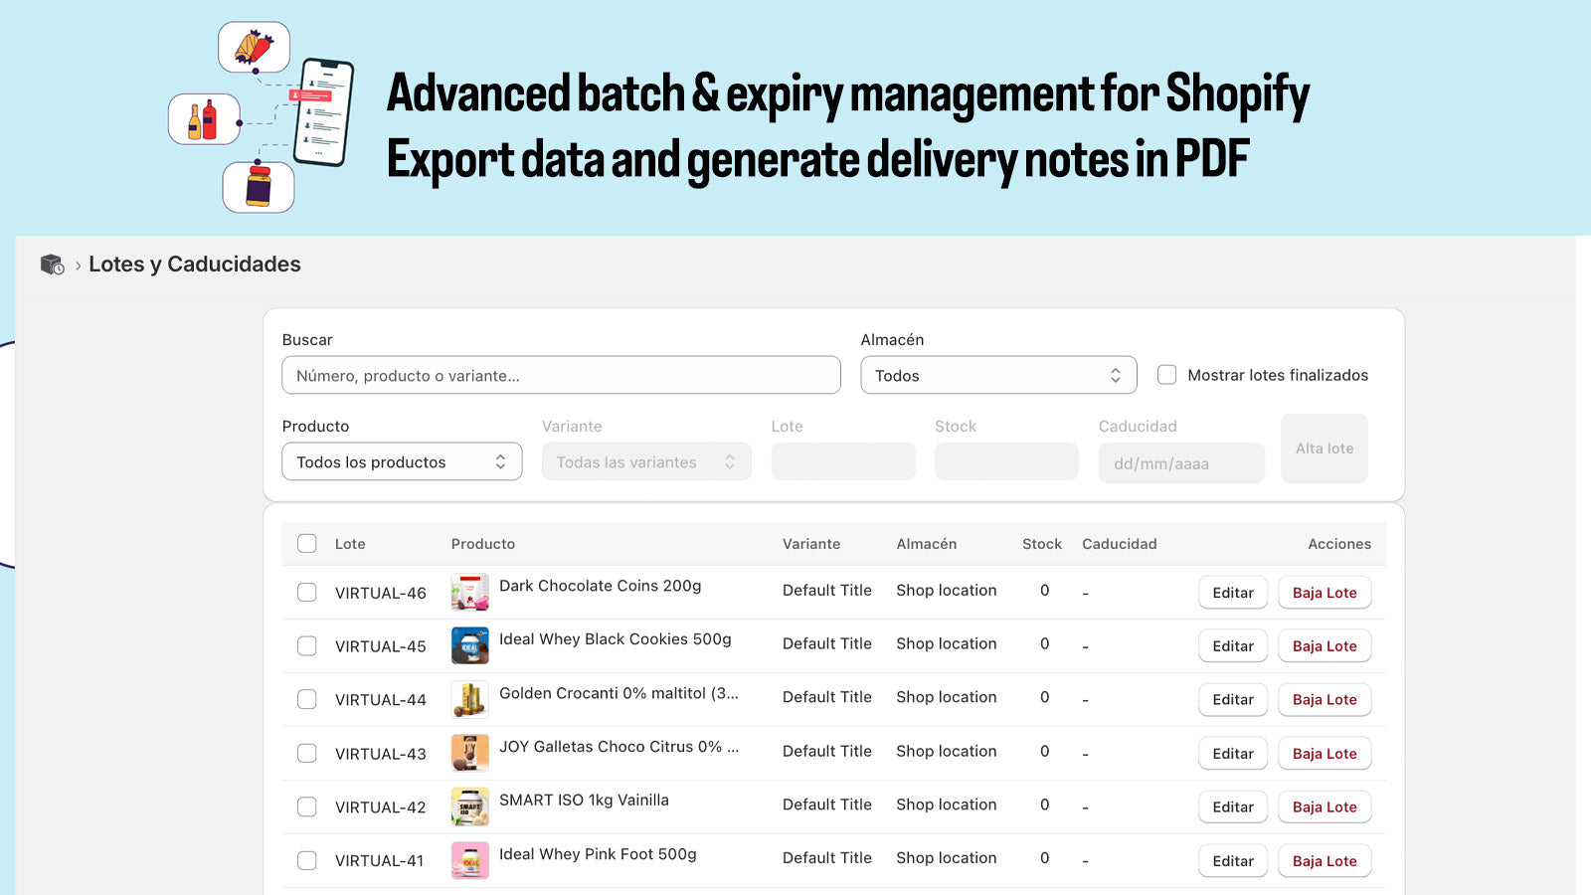Open the Todas las variantes dropdown
1591x895 pixels.
point(646,461)
